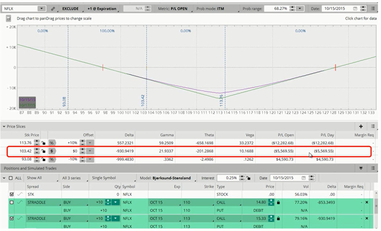Toggle price lock on 15.33 straddle

pyautogui.click(x=278, y=219)
